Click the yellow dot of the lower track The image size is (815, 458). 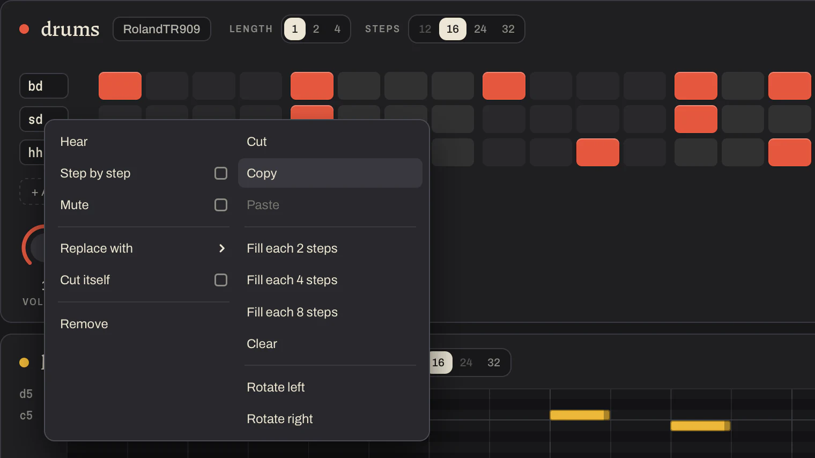click(24, 363)
